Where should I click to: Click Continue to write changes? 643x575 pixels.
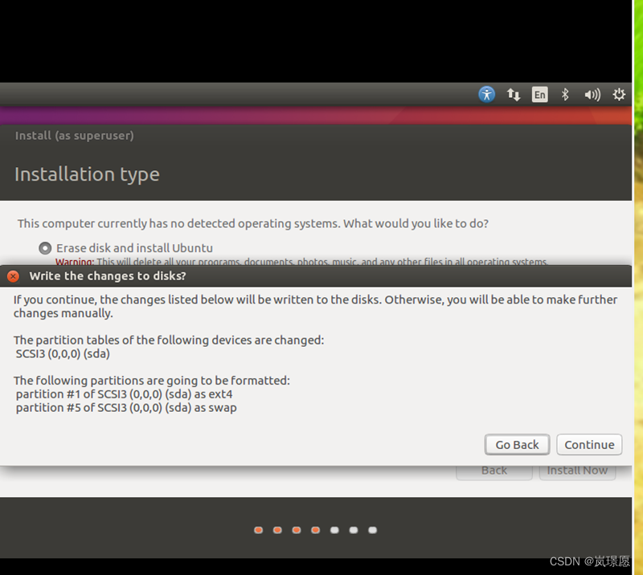[x=589, y=444]
